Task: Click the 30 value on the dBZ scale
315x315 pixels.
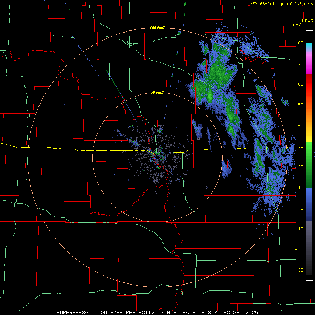Action: point(301,146)
